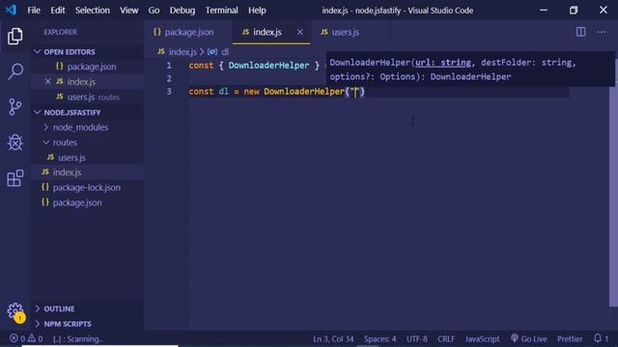The height and width of the screenshot is (347, 618).
Task: Change file encoding UTF-8
Action: coord(416,338)
